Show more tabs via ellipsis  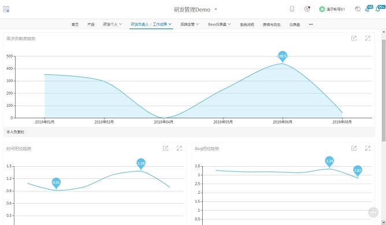click(311, 24)
